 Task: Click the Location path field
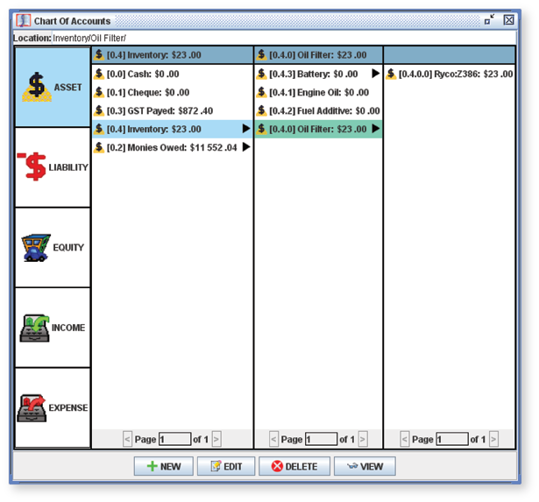[x=284, y=38]
